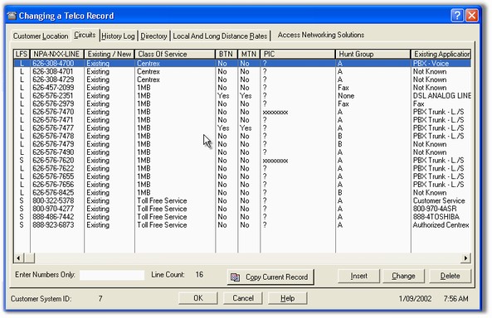Click the title bar help question mark
The width and height of the screenshot is (492, 318).
[x=457, y=15]
